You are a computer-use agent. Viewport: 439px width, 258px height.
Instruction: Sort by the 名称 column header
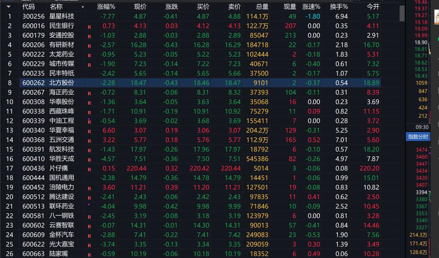click(56, 7)
